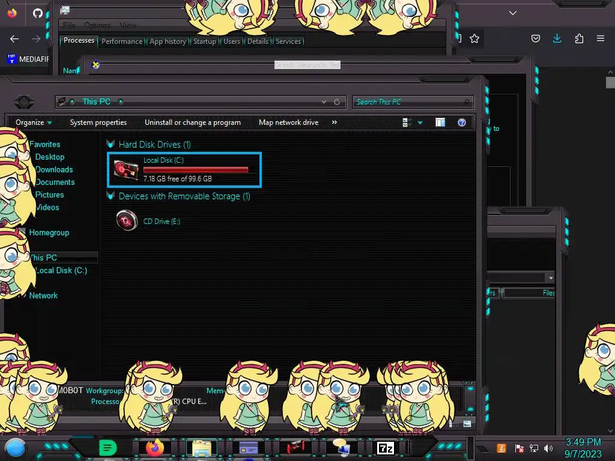Open the Spotify-like green taskbar icon
This screenshot has height=461, width=615.
[x=108, y=448]
